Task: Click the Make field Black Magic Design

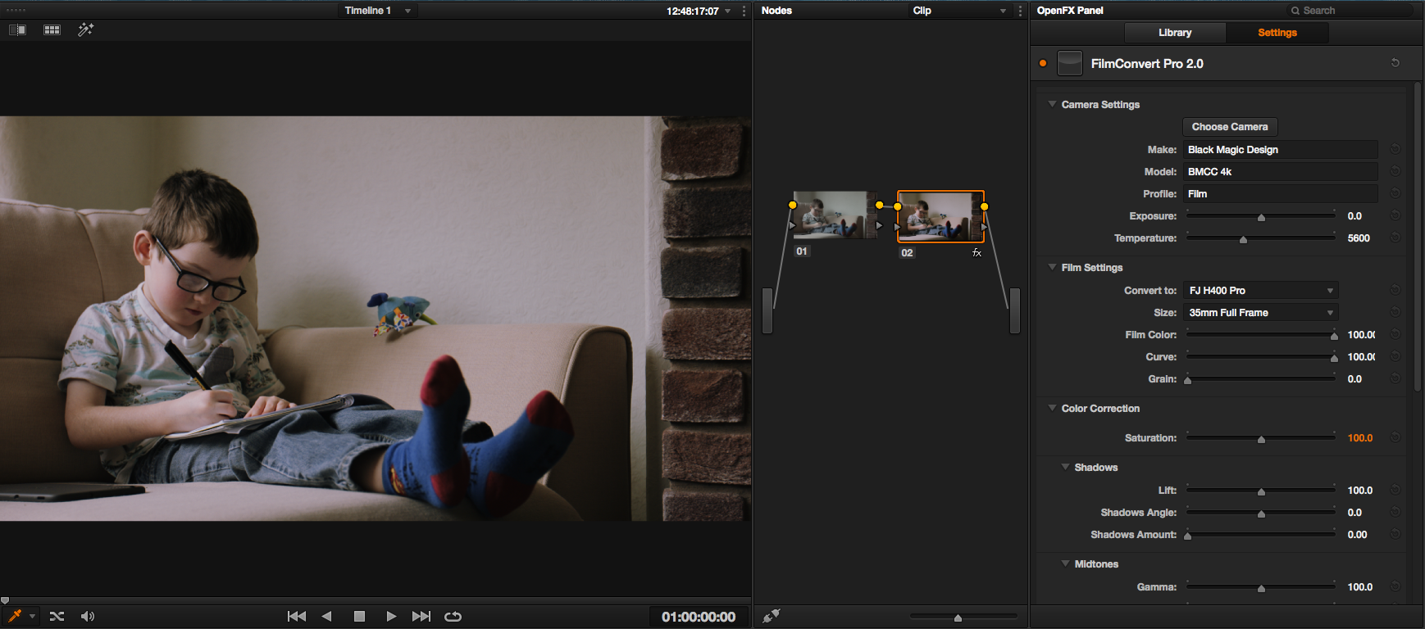Action: tap(1280, 149)
